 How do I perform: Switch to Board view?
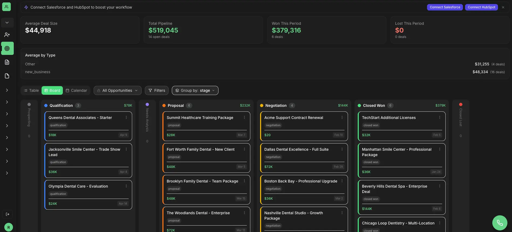click(x=52, y=90)
